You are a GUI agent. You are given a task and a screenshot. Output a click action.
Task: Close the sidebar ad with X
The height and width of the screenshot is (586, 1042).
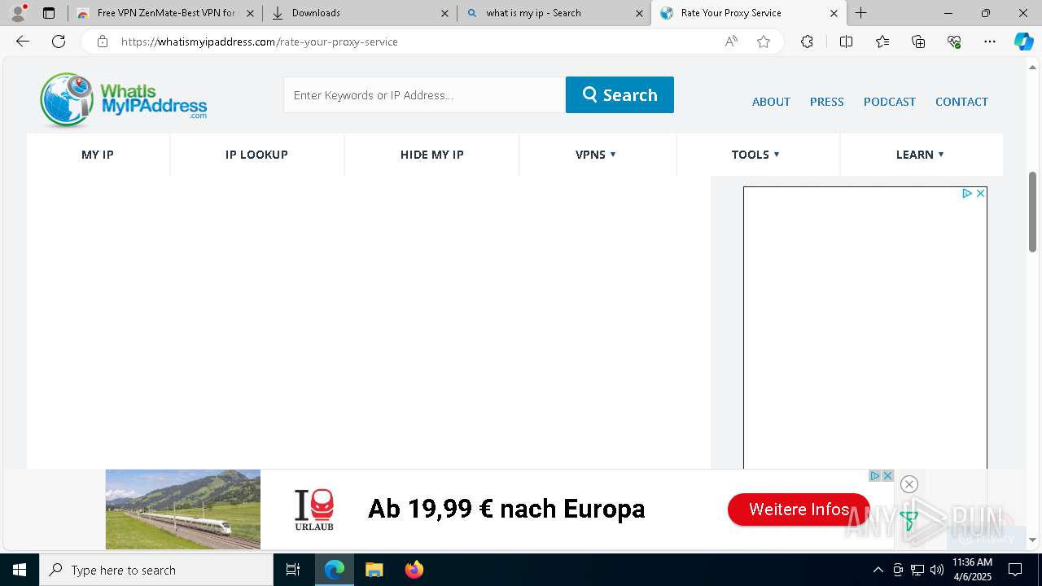tap(980, 193)
